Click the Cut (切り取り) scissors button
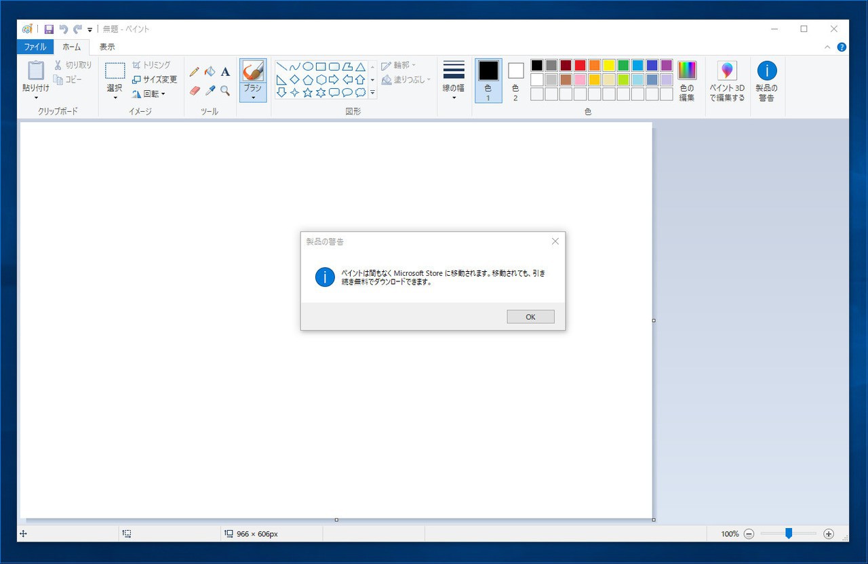Image resolution: width=868 pixels, height=564 pixels. point(73,65)
